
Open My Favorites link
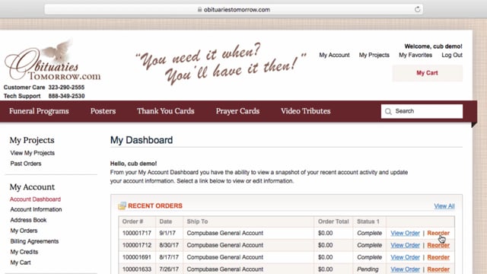point(415,55)
